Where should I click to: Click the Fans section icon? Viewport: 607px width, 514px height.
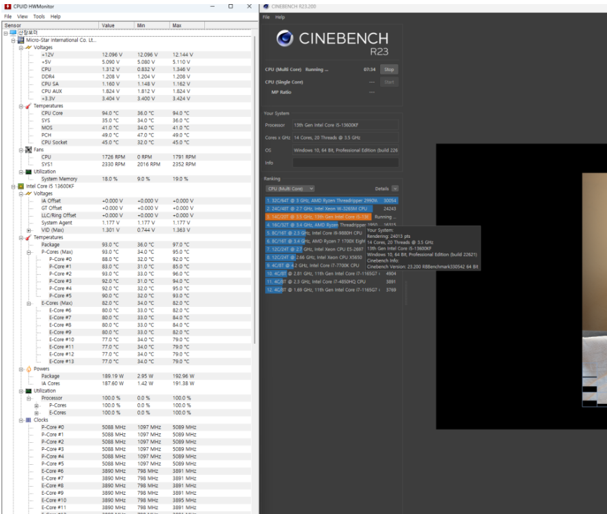(x=28, y=150)
